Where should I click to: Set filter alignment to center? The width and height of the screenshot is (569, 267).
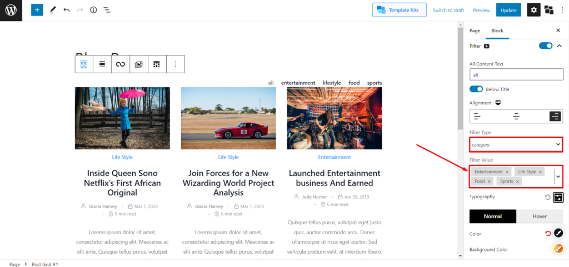516,116
